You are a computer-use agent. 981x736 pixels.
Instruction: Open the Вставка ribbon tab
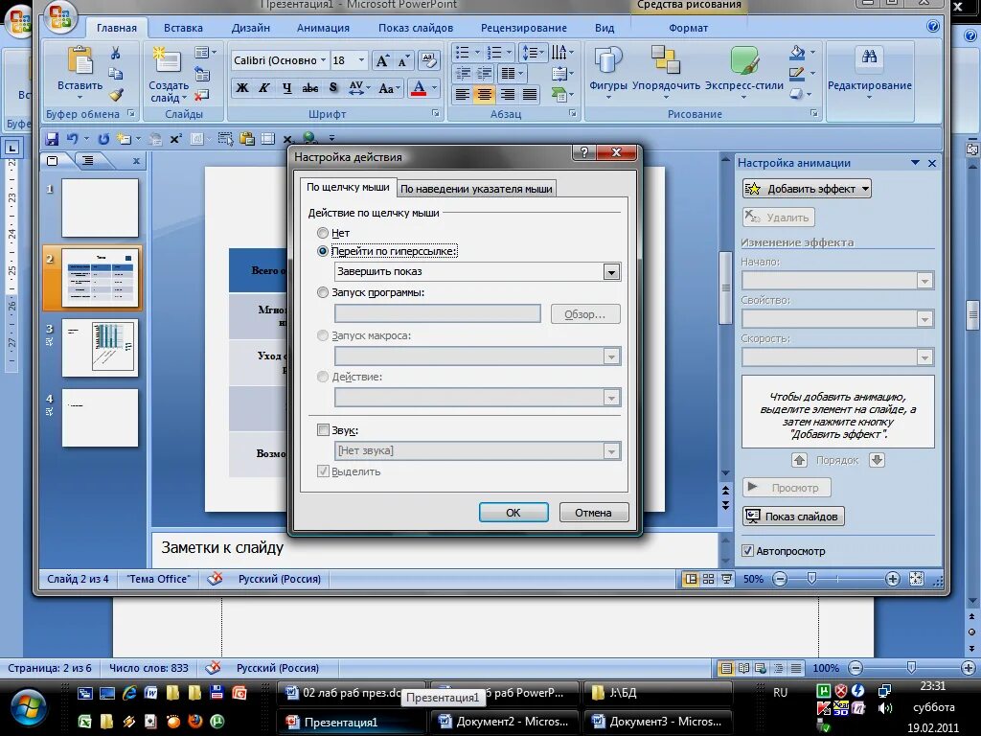point(183,28)
